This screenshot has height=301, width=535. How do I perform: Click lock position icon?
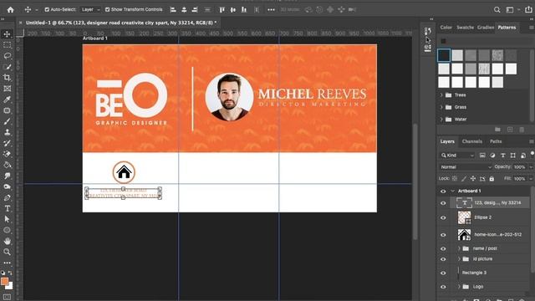(473, 178)
